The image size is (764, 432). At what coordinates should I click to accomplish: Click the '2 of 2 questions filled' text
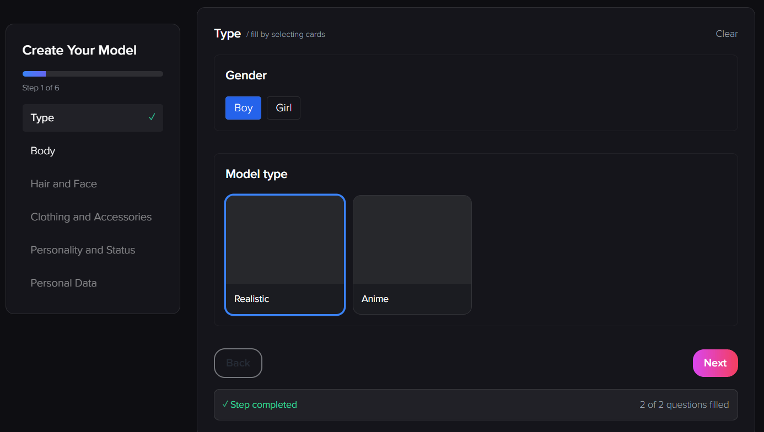click(684, 405)
